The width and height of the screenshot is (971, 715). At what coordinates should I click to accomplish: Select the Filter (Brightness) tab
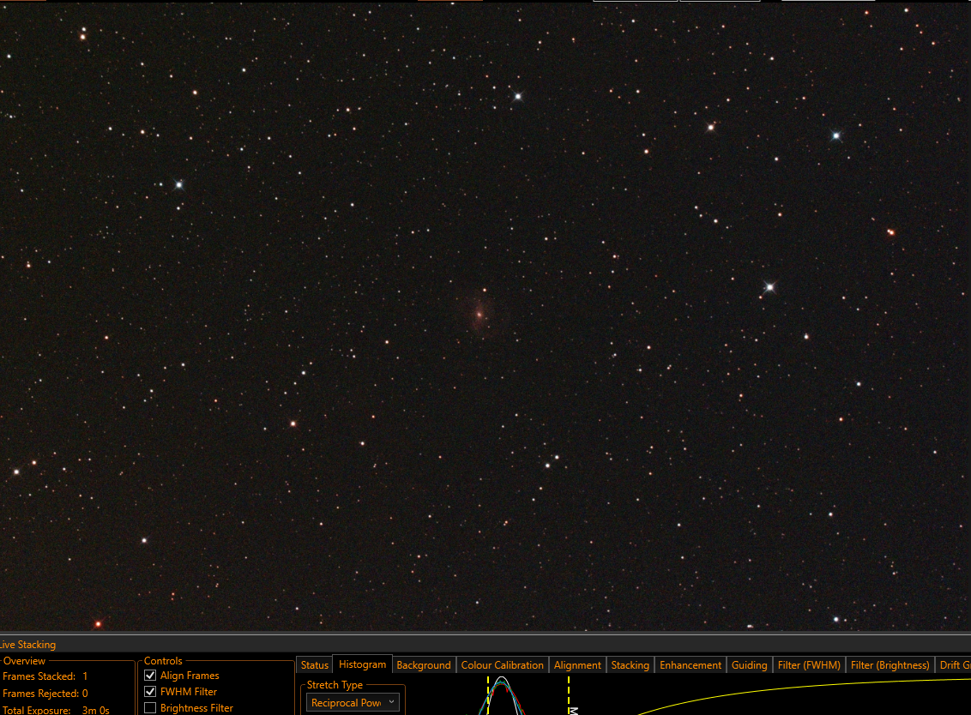point(890,665)
